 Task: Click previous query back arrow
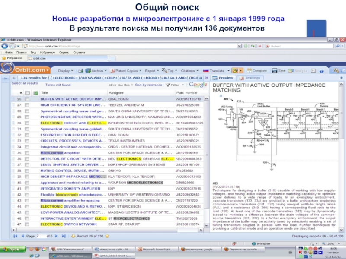[14, 78]
